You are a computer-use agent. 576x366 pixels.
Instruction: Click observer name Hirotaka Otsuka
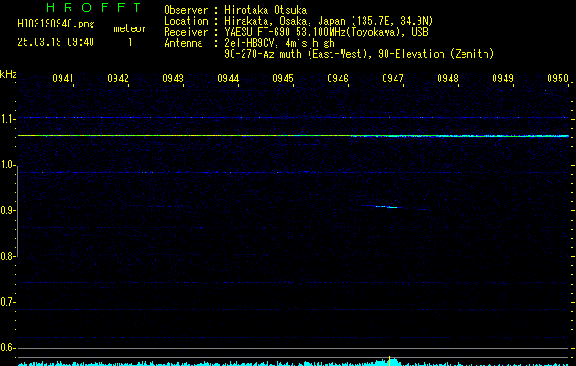(x=266, y=10)
